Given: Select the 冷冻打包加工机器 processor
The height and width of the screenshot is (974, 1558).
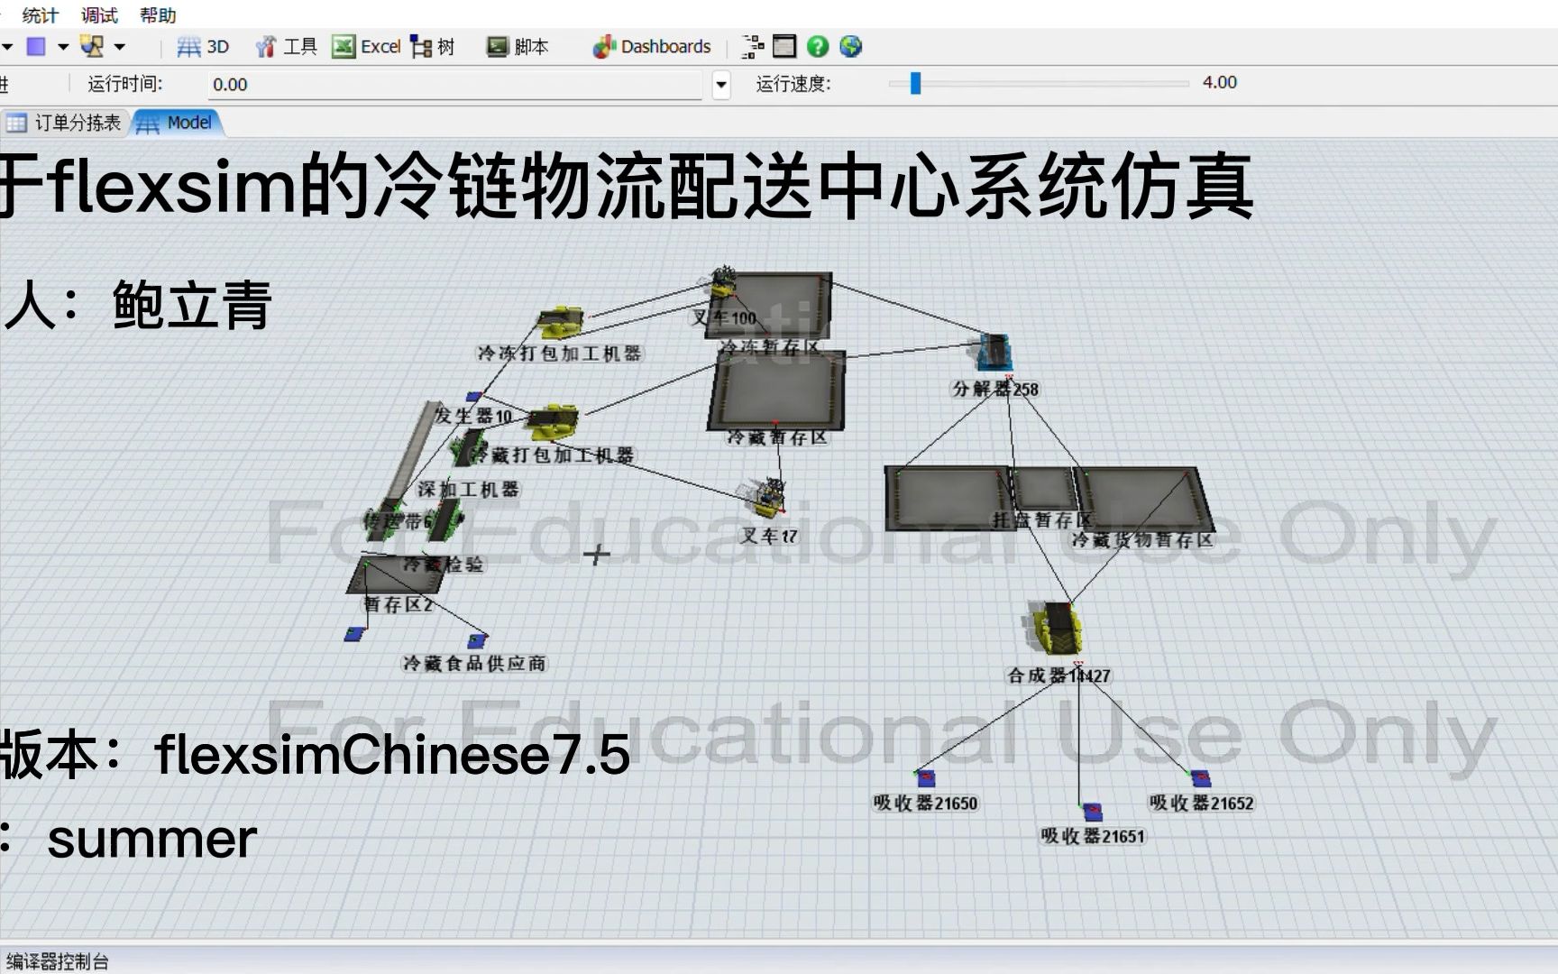Looking at the screenshot, I should [561, 322].
